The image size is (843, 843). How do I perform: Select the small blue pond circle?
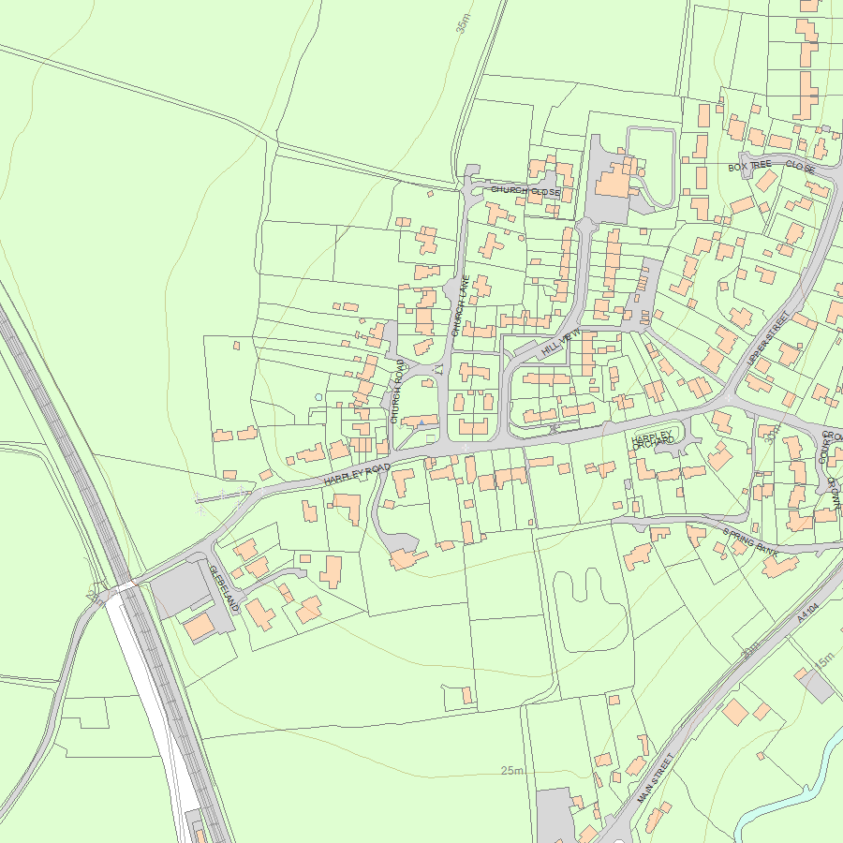pyautogui.click(x=318, y=397)
